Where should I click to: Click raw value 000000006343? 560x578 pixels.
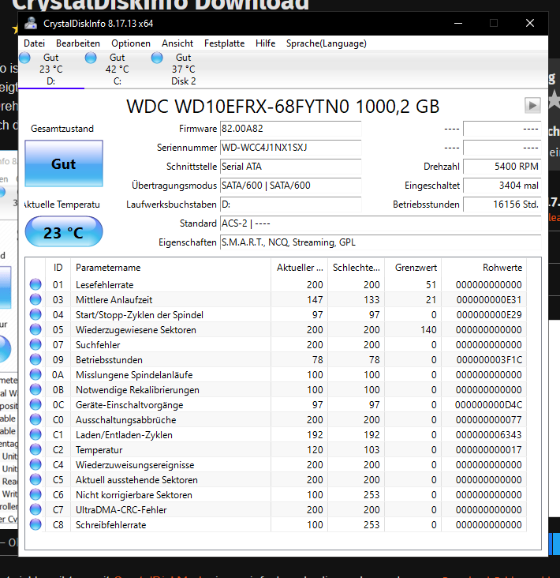tap(489, 435)
